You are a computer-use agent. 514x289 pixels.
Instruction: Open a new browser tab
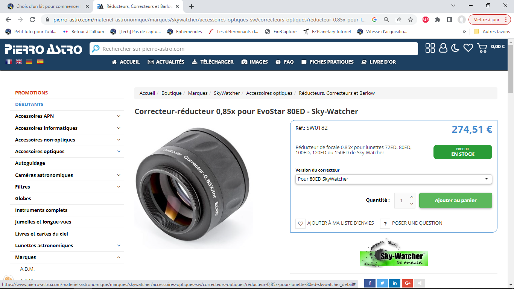tap(192, 6)
